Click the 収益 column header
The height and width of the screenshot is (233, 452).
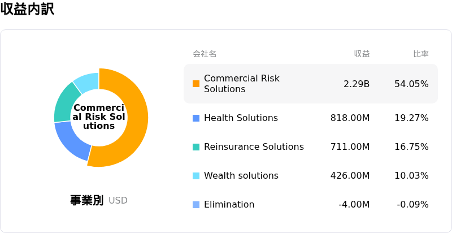click(x=362, y=54)
